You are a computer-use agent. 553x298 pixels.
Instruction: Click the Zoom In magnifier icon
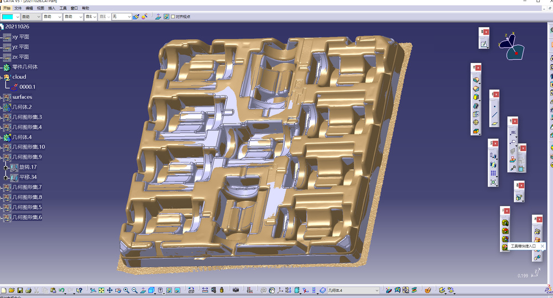pos(126,290)
